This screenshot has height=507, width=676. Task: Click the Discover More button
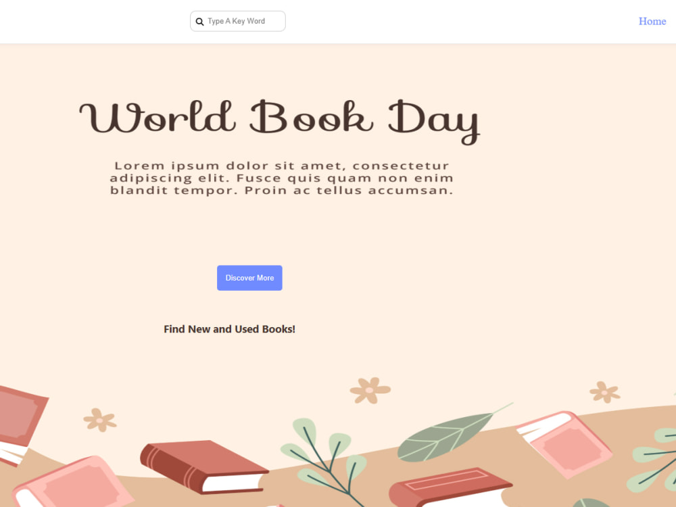coord(249,278)
